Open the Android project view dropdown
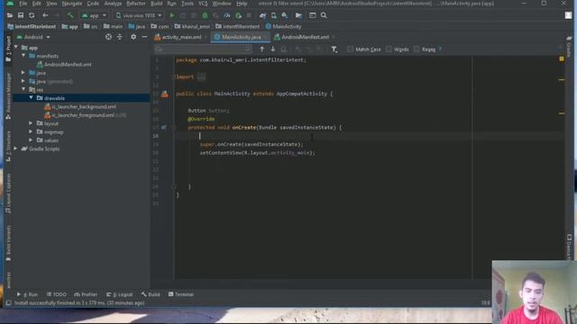 (33, 37)
